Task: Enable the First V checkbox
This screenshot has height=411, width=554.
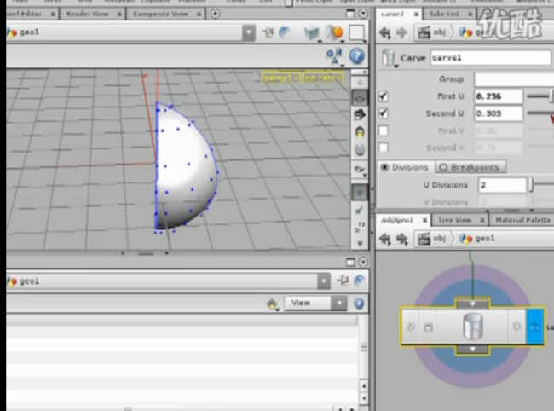Action: [384, 130]
